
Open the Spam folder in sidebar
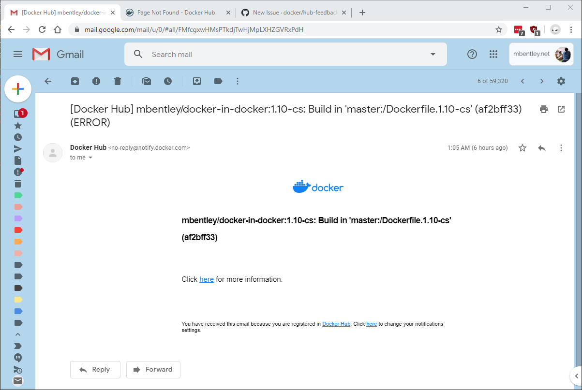(x=18, y=172)
